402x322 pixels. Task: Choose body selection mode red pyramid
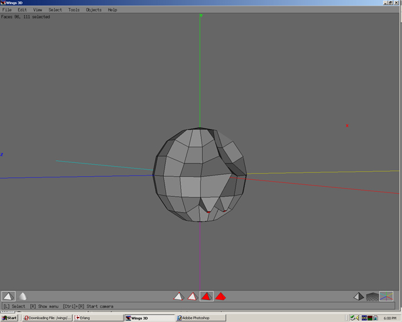coord(220,296)
